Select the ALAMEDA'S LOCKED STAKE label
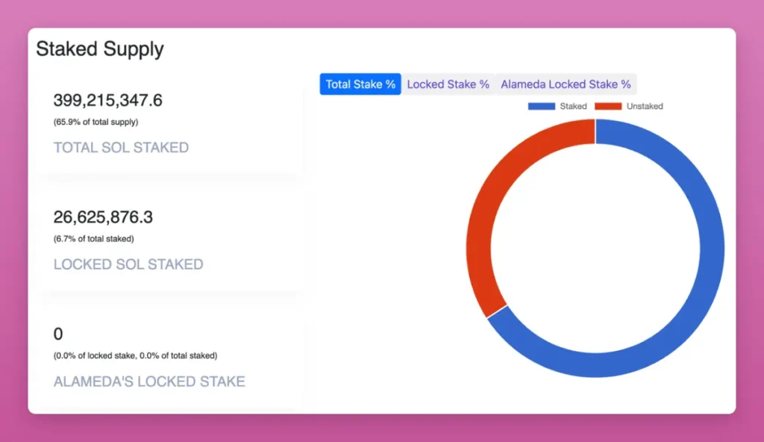Viewport: 764px width, 442px height. pyautogui.click(x=149, y=382)
